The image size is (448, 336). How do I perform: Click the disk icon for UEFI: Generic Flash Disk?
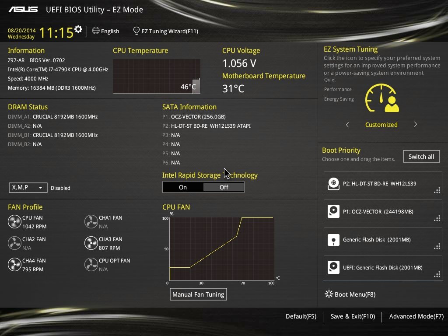pyautogui.click(x=333, y=267)
